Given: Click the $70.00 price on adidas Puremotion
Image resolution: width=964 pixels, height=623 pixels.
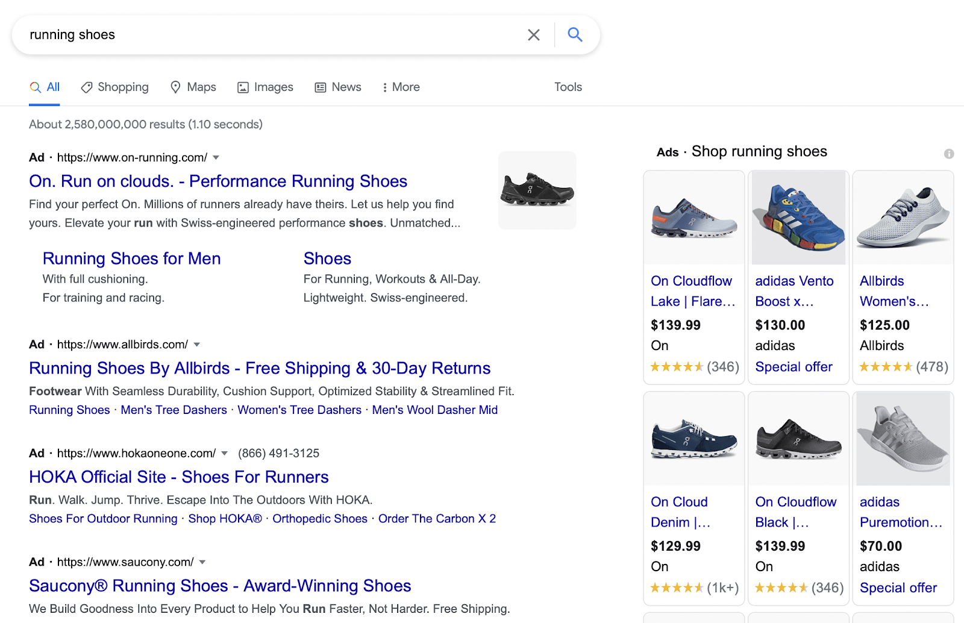Looking at the screenshot, I should click(x=881, y=546).
